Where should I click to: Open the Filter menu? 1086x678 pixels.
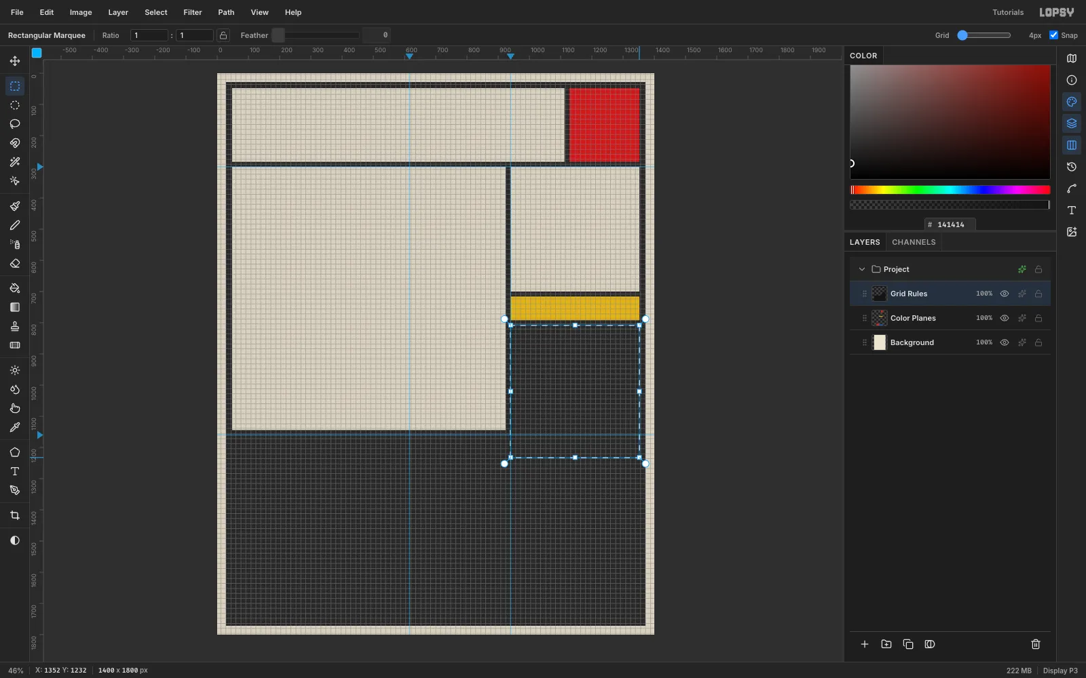(x=193, y=12)
